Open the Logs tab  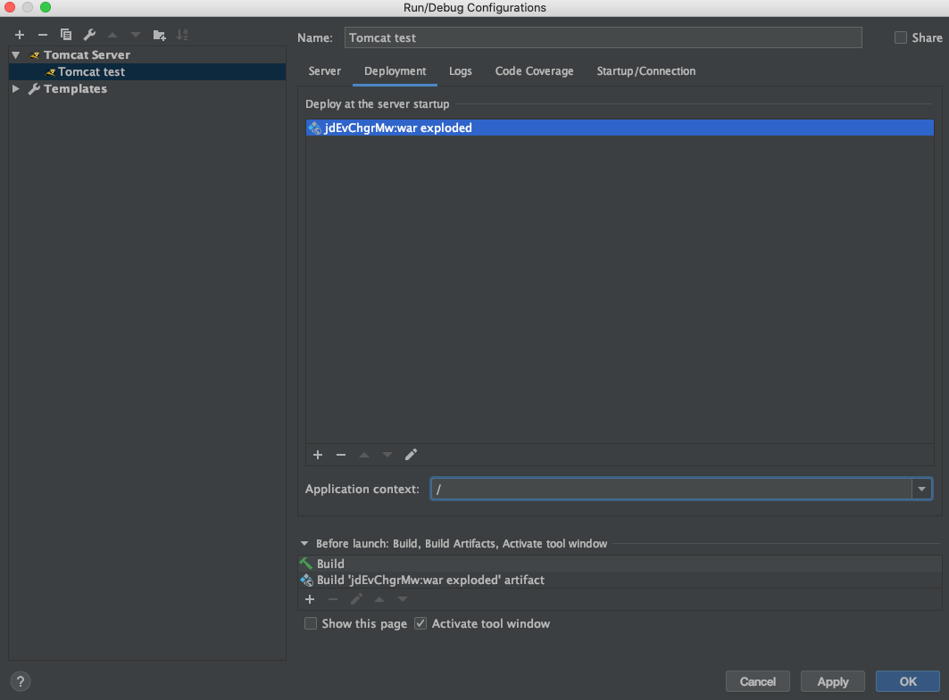(x=461, y=71)
